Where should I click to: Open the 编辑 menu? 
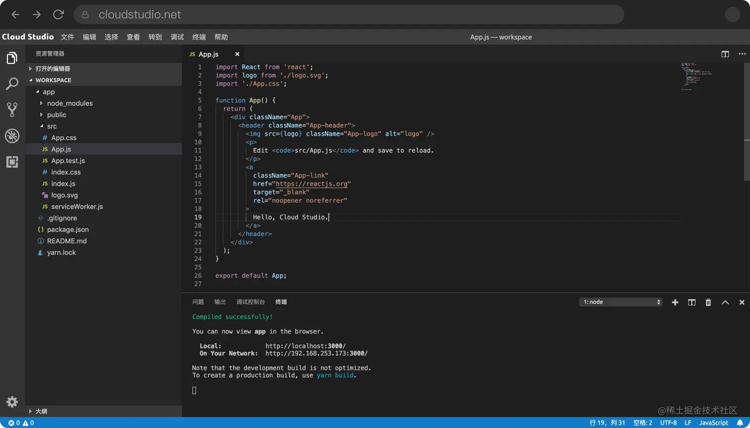[x=89, y=37]
